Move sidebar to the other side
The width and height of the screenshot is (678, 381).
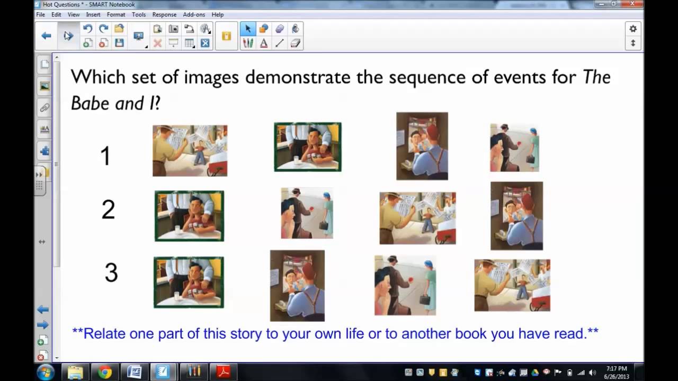click(x=42, y=242)
